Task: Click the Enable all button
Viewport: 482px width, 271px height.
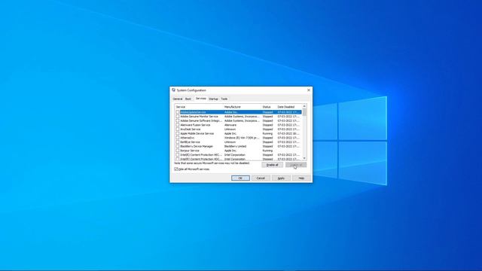Action: [x=272, y=165]
